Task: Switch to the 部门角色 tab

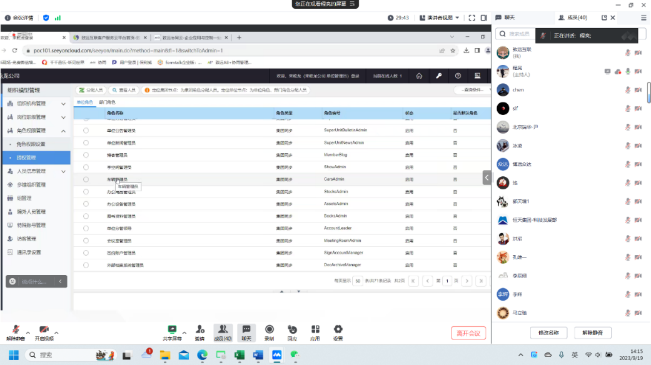Action: click(x=107, y=102)
